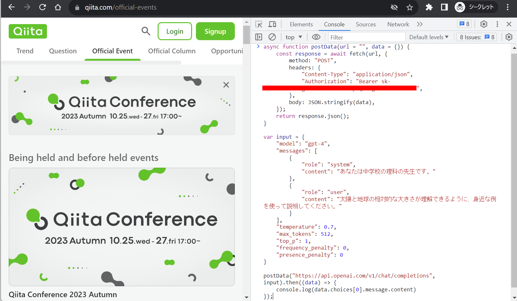Screen dimensions: 517x301
Task: Open the Extensions puzzle icon
Action: coord(429,7)
